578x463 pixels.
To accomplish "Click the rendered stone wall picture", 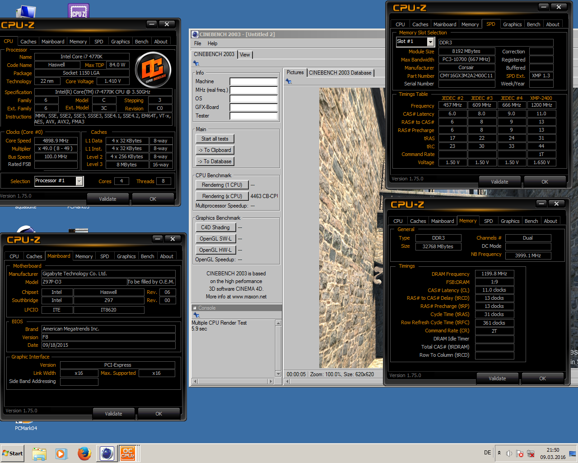I will [352, 228].
